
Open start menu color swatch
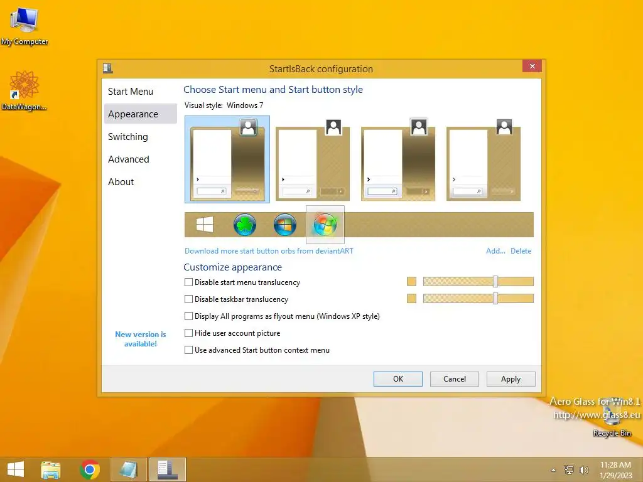pos(411,282)
